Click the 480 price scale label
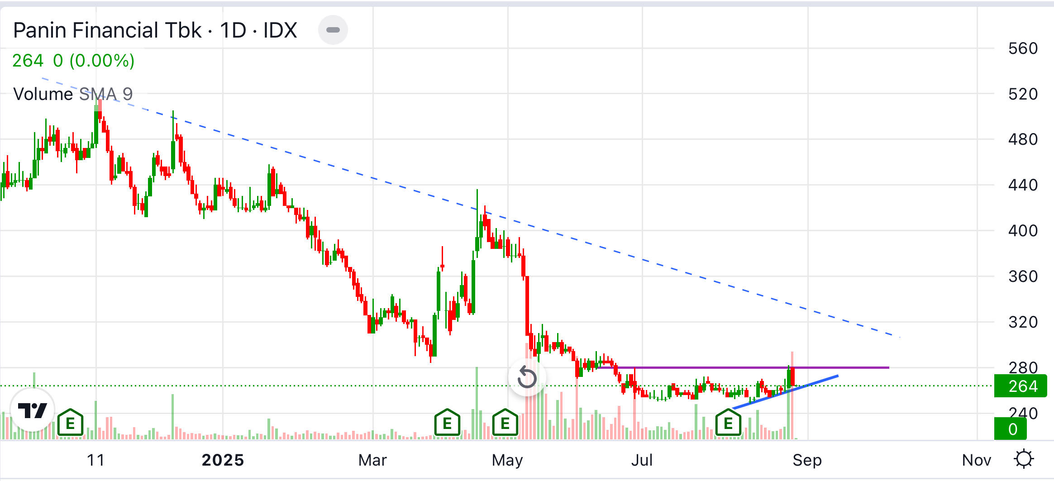 (1023, 139)
